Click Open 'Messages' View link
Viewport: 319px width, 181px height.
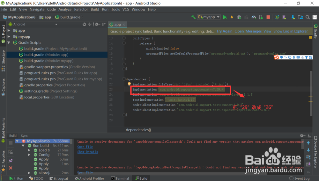pos(253,31)
